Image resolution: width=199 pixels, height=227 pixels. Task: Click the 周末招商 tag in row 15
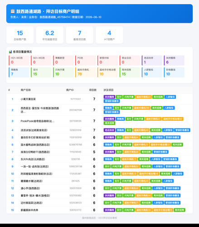tap(180, 210)
